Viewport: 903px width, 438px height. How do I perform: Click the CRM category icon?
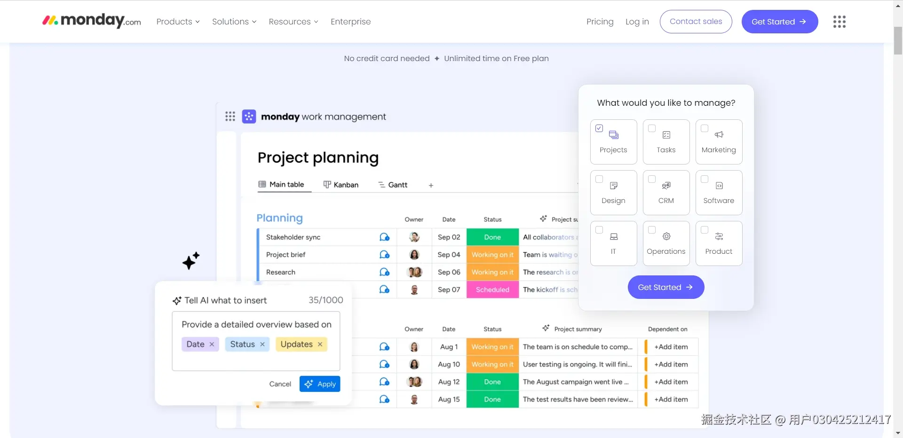[666, 186]
